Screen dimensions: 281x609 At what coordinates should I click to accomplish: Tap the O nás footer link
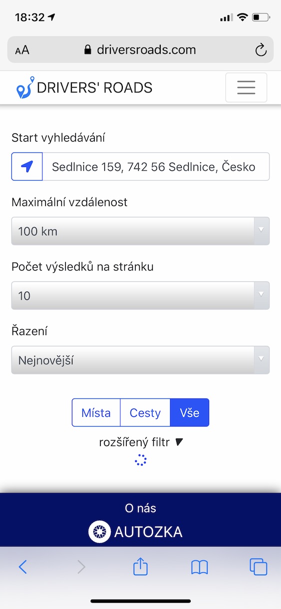140,508
